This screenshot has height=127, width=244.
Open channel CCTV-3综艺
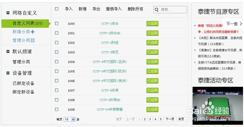110,52
